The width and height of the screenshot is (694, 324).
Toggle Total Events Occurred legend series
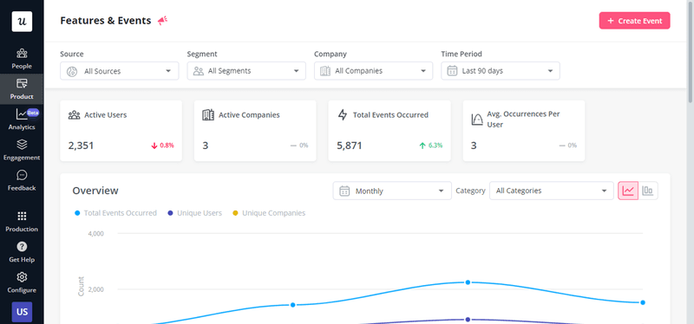point(116,213)
